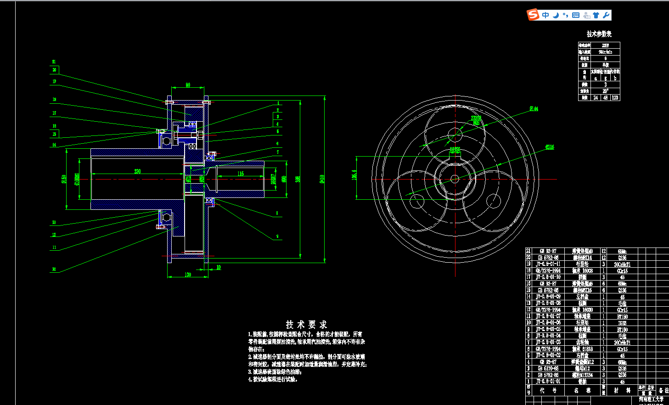Image resolution: width=669 pixels, height=405 pixels.
Task: Select the 技术参数表 table title
Action: [599, 34]
